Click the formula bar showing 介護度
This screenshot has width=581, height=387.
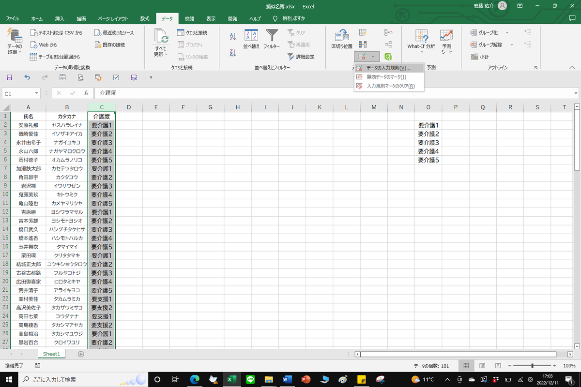click(x=334, y=93)
